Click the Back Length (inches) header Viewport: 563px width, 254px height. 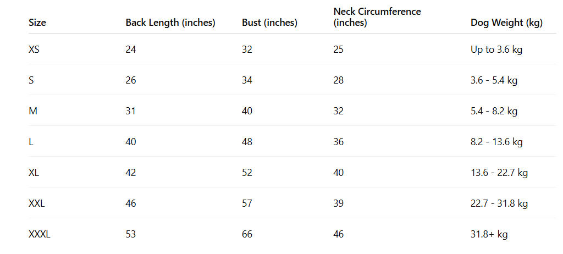[x=170, y=23]
